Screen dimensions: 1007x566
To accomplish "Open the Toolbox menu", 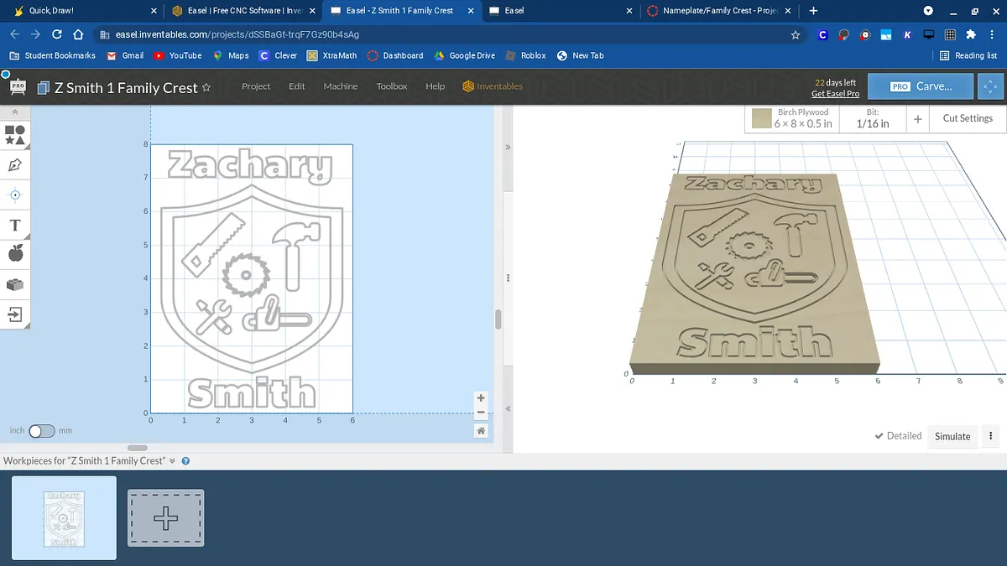I will (391, 86).
